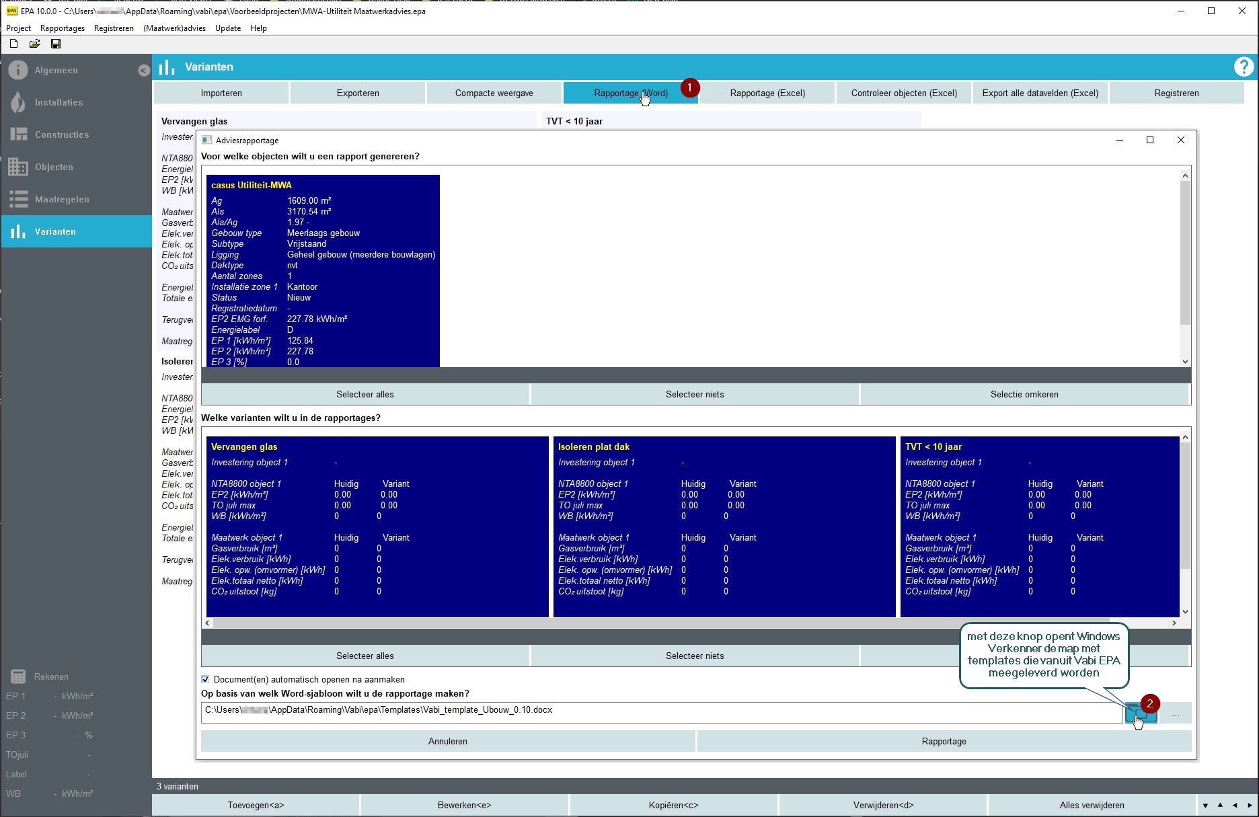Open the (Maatwerk)advies menu
Screen dimensions: 1259x817
174,28
